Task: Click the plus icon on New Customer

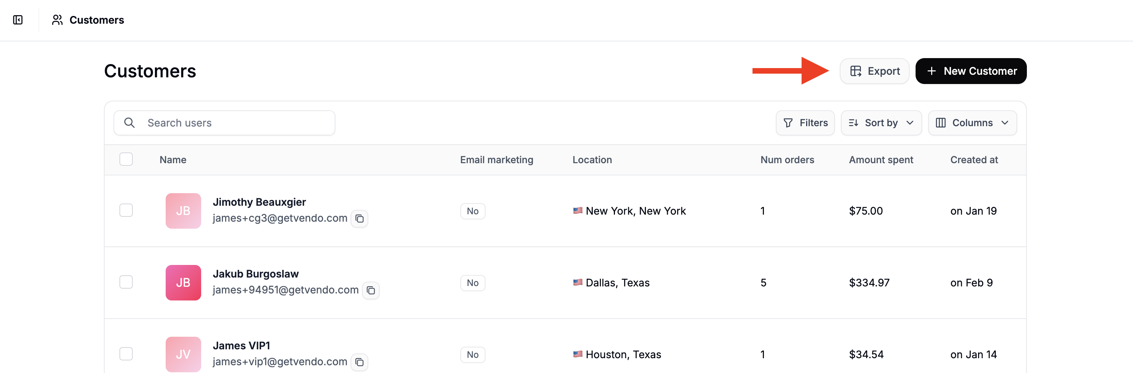Action: 931,71
